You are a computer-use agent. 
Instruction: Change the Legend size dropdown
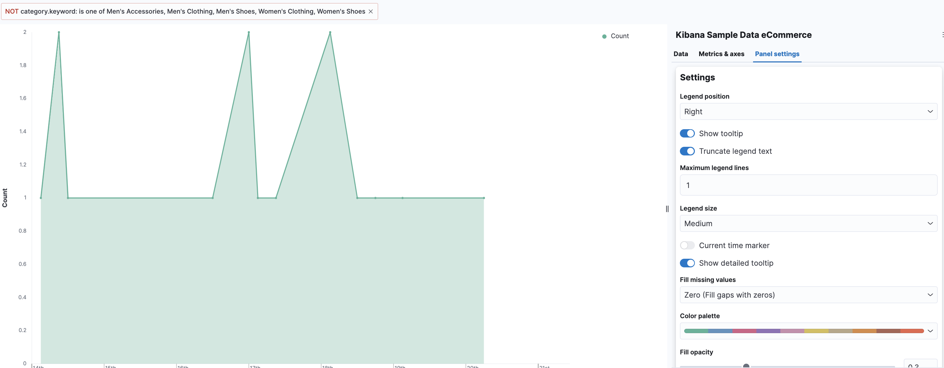pos(808,223)
